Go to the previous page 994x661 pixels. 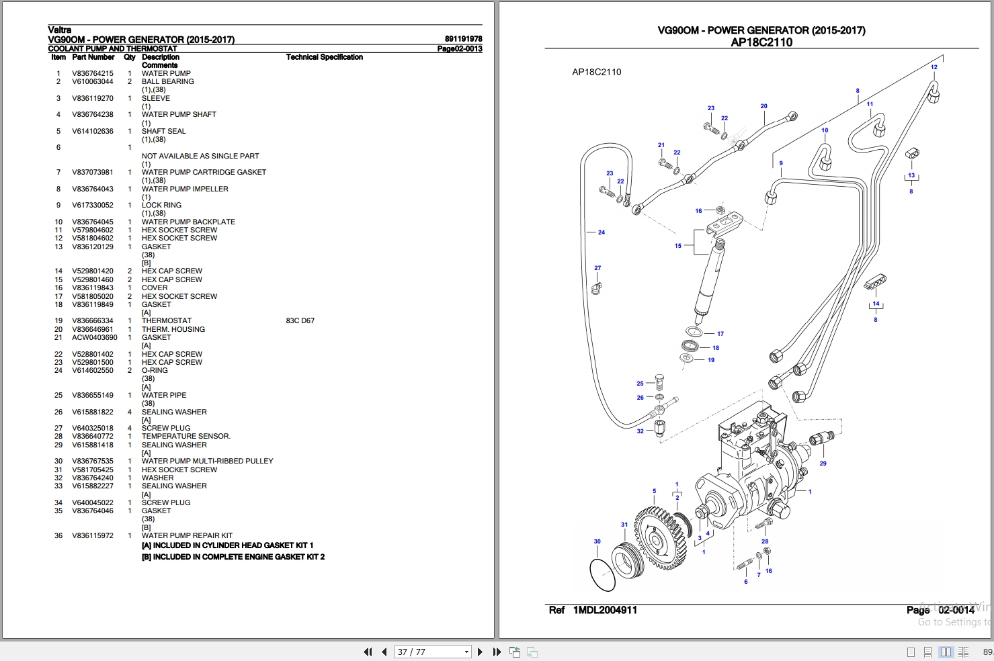coord(384,652)
